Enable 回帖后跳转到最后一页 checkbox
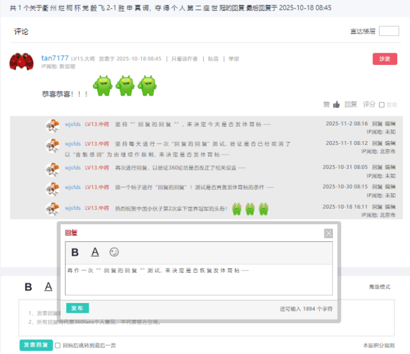Image resolution: width=410 pixels, height=354 pixels. click(58, 345)
